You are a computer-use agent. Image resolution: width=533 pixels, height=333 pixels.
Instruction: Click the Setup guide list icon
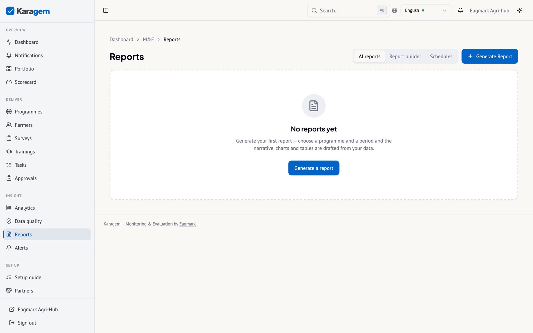(9, 277)
